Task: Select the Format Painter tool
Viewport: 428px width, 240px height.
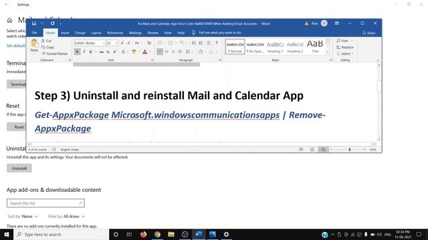Action: click(55, 53)
